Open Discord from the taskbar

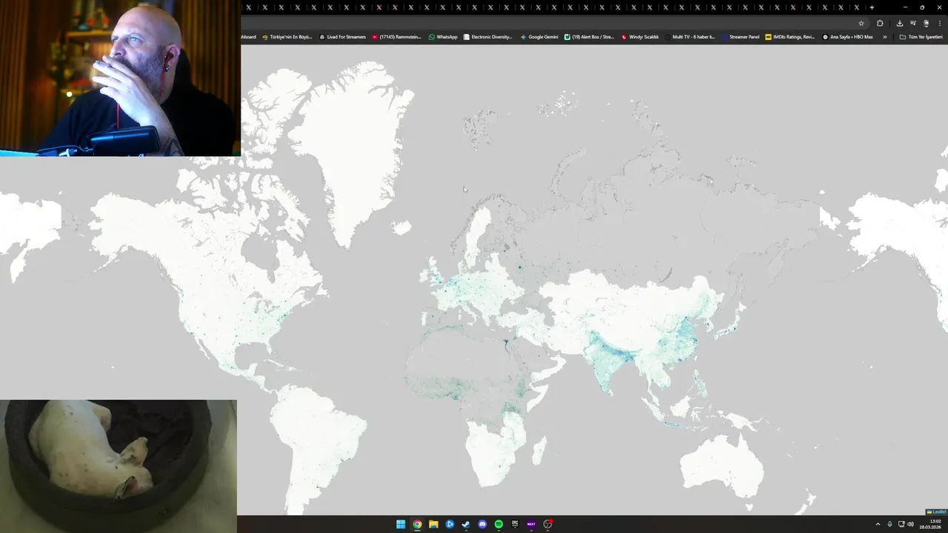click(482, 524)
